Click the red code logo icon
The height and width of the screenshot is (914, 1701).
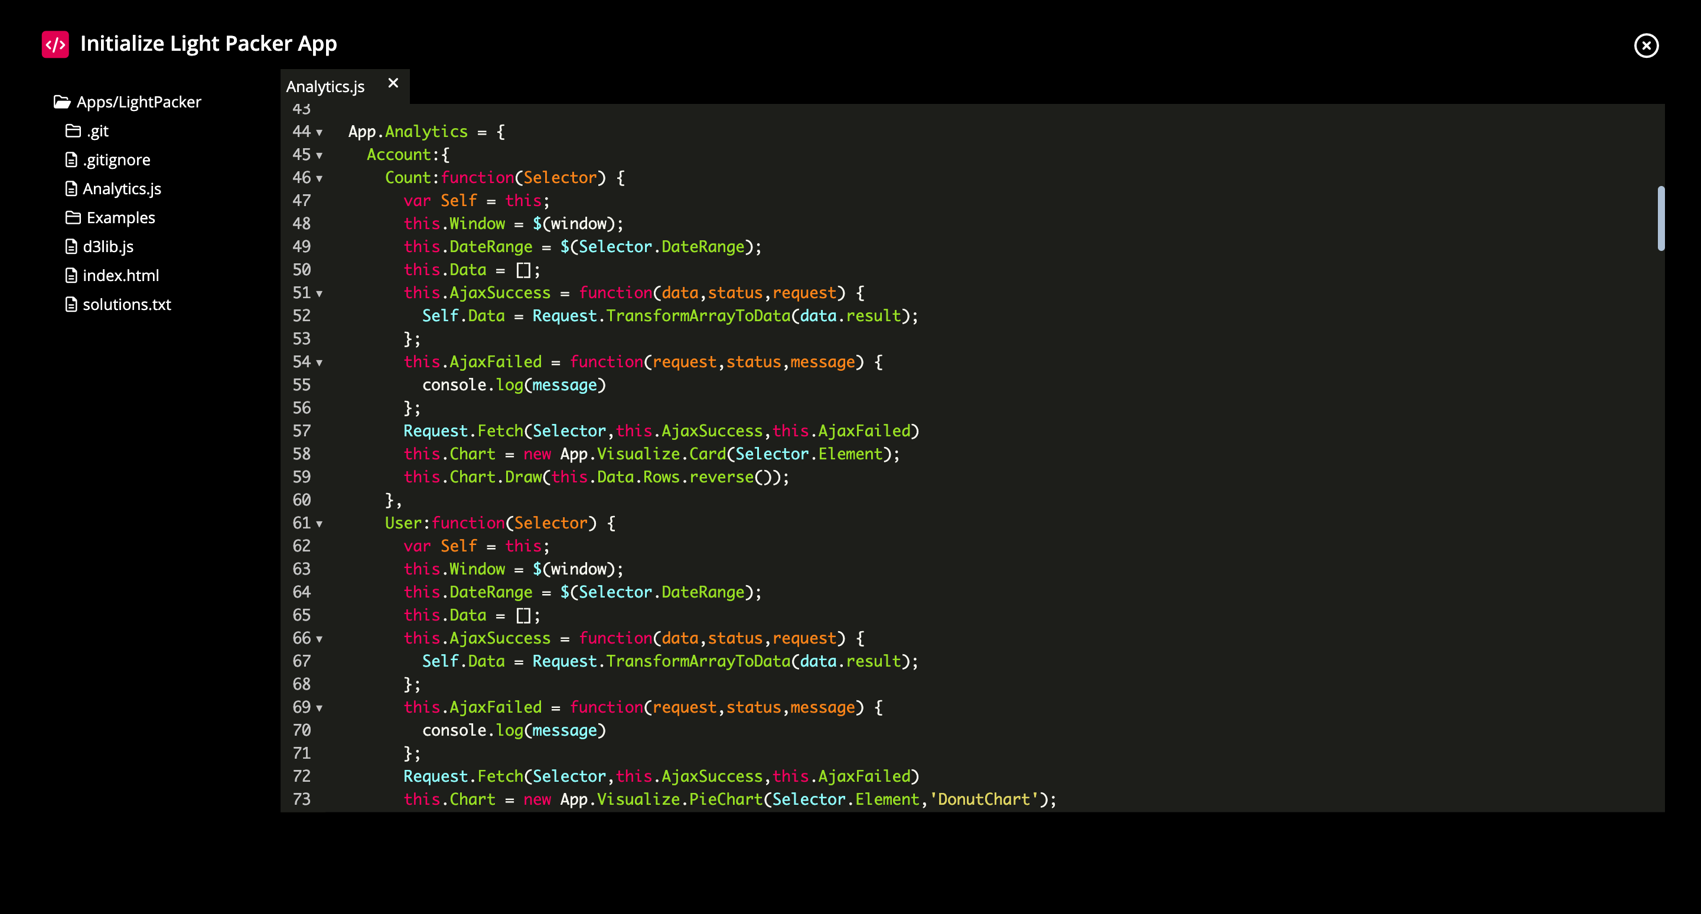tap(56, 45)
